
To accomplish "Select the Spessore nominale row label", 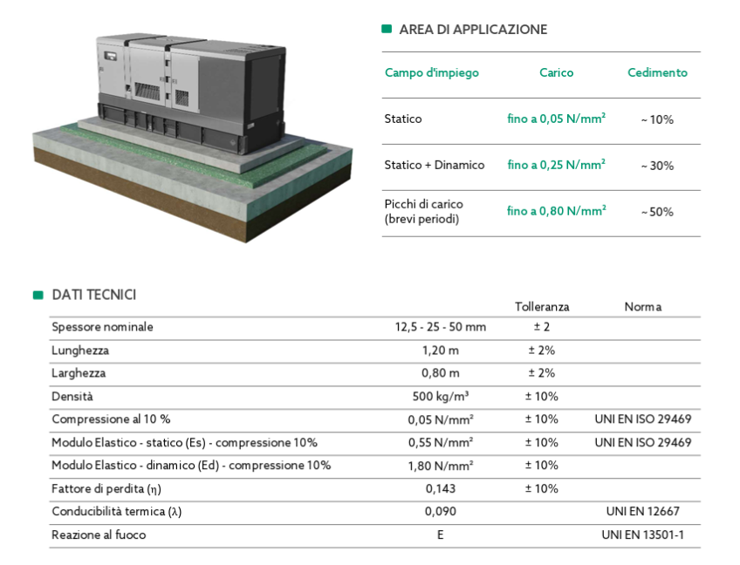I will 102,328.
